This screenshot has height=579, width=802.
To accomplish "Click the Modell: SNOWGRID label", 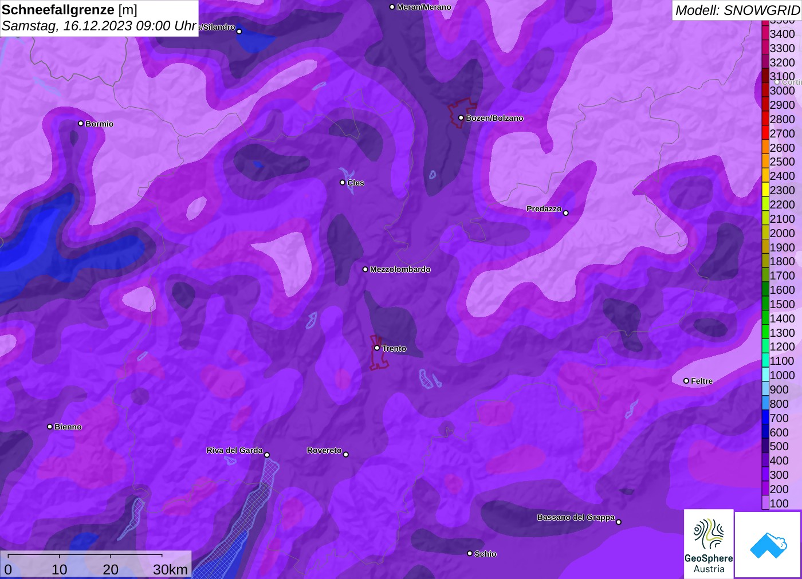I will point(737,10).
